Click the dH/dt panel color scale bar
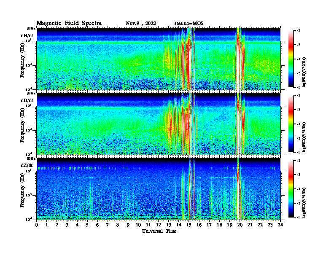Image resolution: width=334 pixels, height=258 pixels. click(x=291, y=59)
